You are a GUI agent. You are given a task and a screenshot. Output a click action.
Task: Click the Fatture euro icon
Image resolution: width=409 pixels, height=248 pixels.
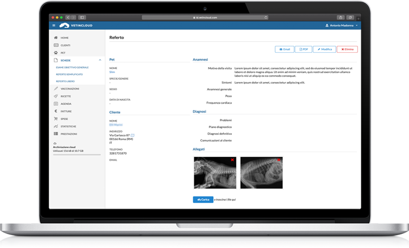(56, 111)
